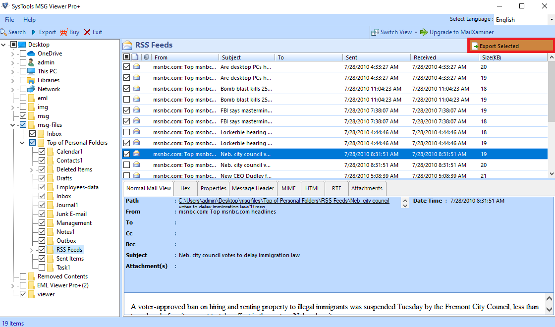Click the message body scroll down arrow

pyautogui.click(x=550, y=309)
